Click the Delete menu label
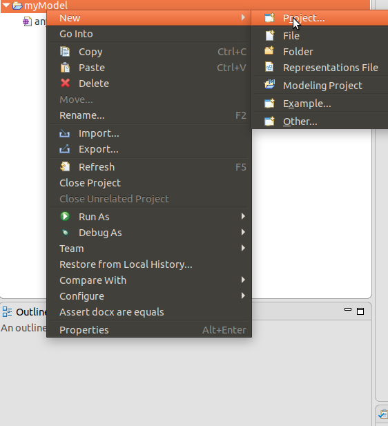This screenshot has width=388, height=426. [x=94, y=84]
